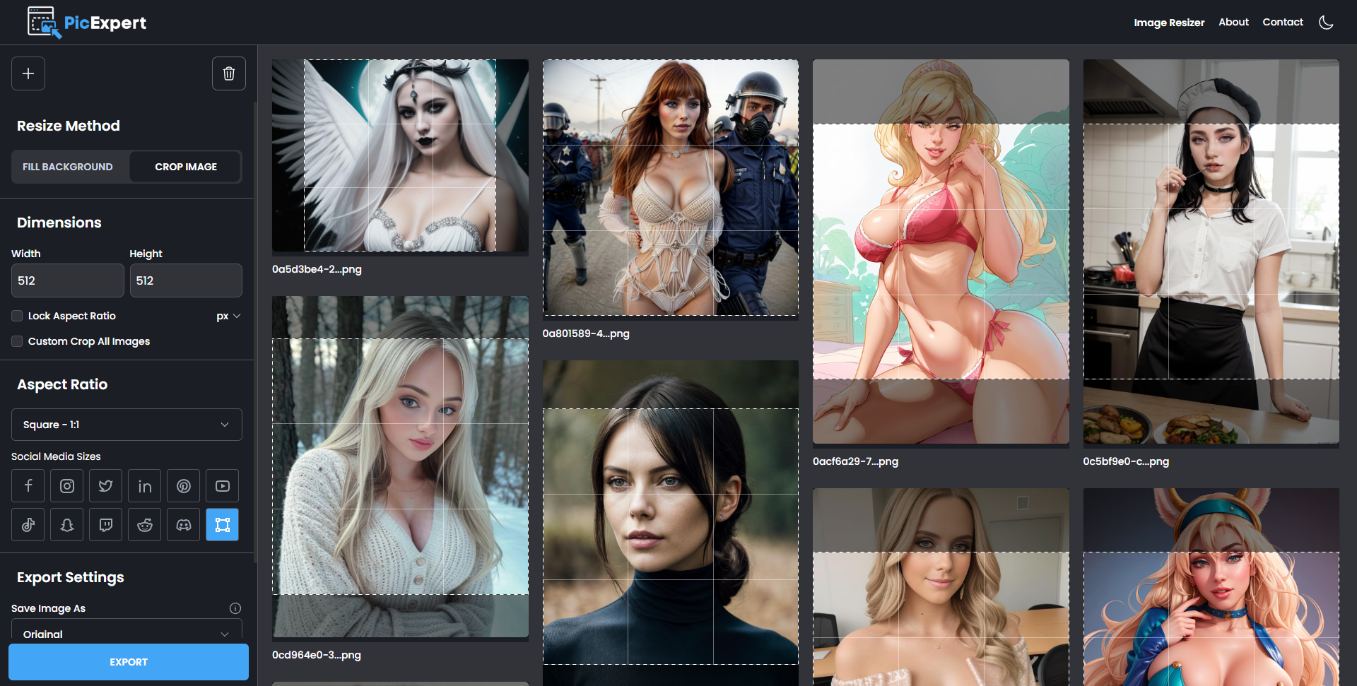This screenshot has width=1357, height=686.
Task: Click the PicExpert logo icon
Action: [x=44, y=22]
